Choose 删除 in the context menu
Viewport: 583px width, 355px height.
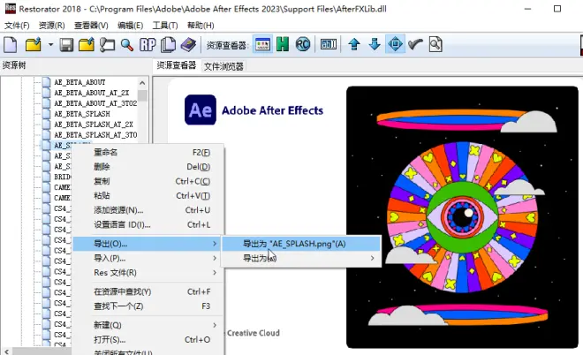pos(148,167)
